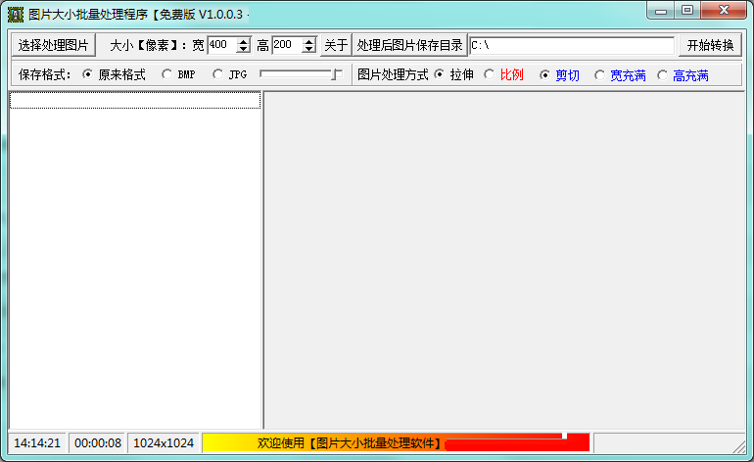Select JPG save format
The image size is (754, 462).
[218, 74]
